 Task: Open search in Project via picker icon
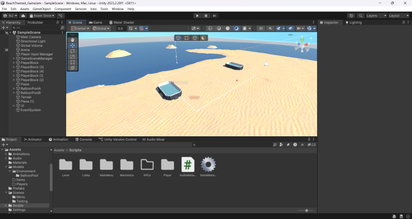pos(275,144)
